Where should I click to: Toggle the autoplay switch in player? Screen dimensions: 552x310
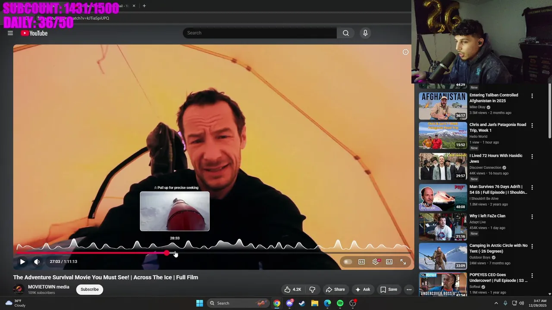pos(348,262)
